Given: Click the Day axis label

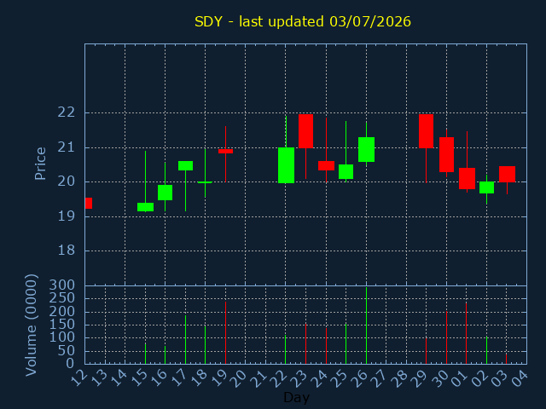Looking at the screenshot, I should pos(297,397).
